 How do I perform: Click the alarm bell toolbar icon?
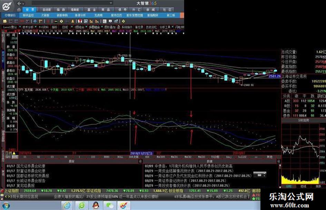pos(73,21)
